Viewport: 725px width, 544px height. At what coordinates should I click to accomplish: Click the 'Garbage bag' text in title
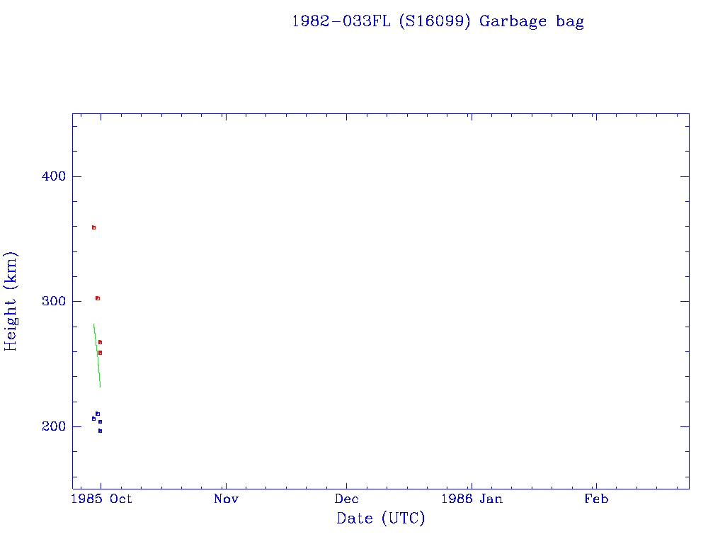tap(532, 21)
